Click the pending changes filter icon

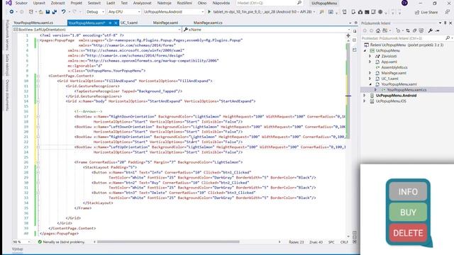(399, 30)
